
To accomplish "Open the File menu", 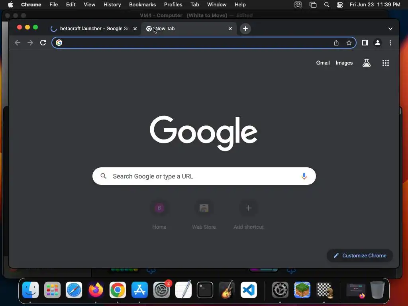I will (x=54, y=4).
